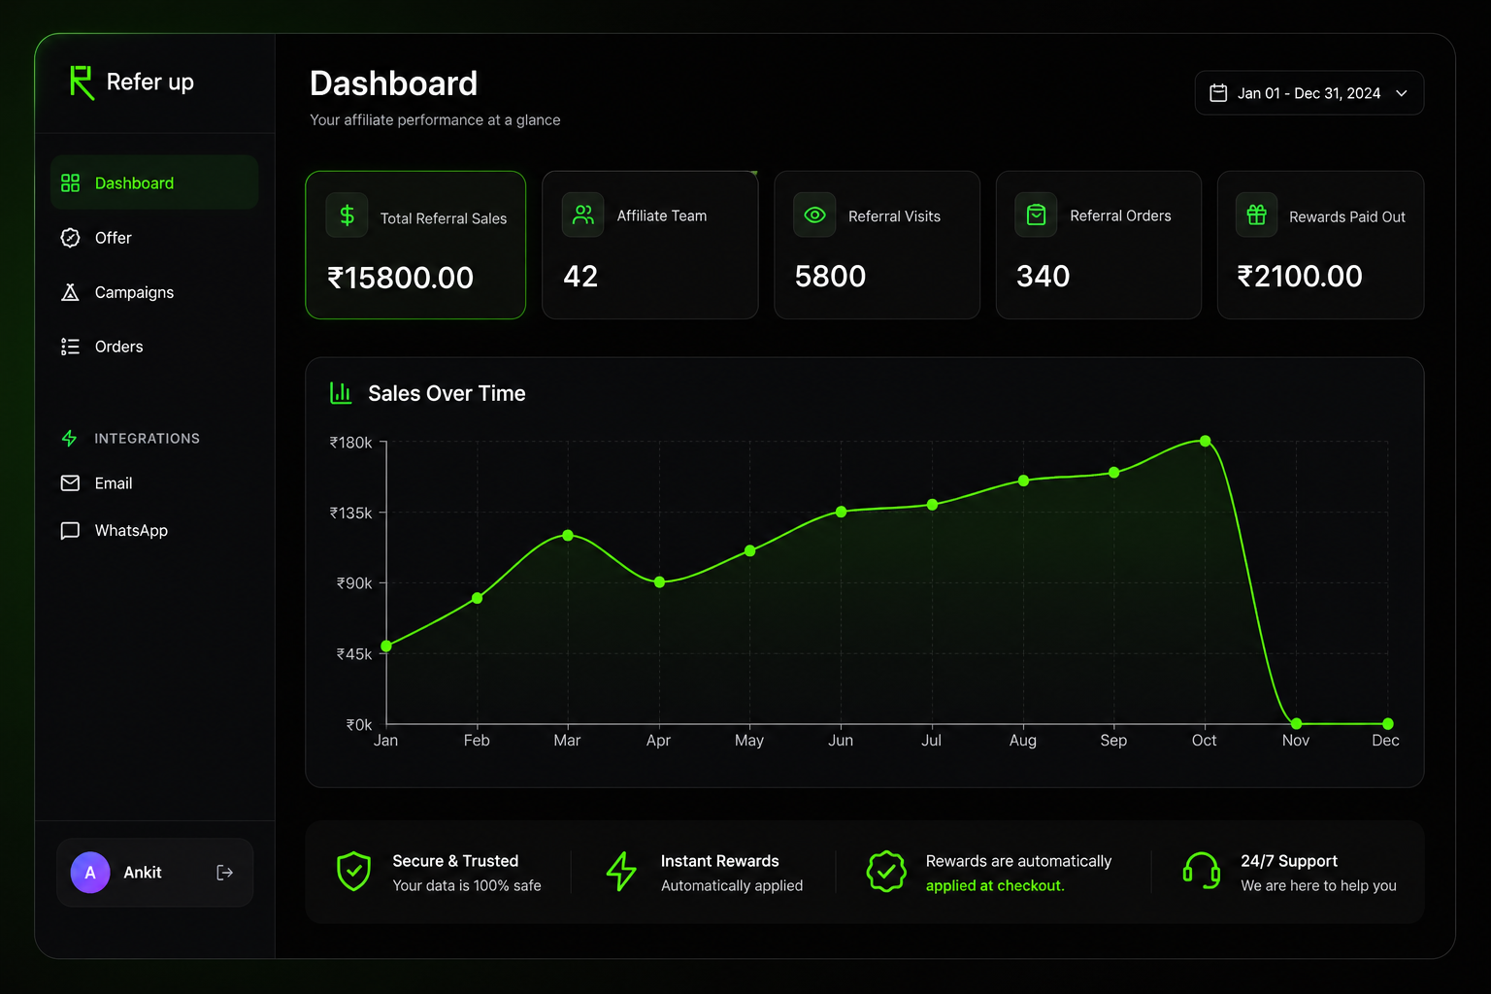This screenshot has width=1491, height=994.
Task: Click the INTEGRATIONS section heading
Action: pyautogui.click(x=147, y=439)
